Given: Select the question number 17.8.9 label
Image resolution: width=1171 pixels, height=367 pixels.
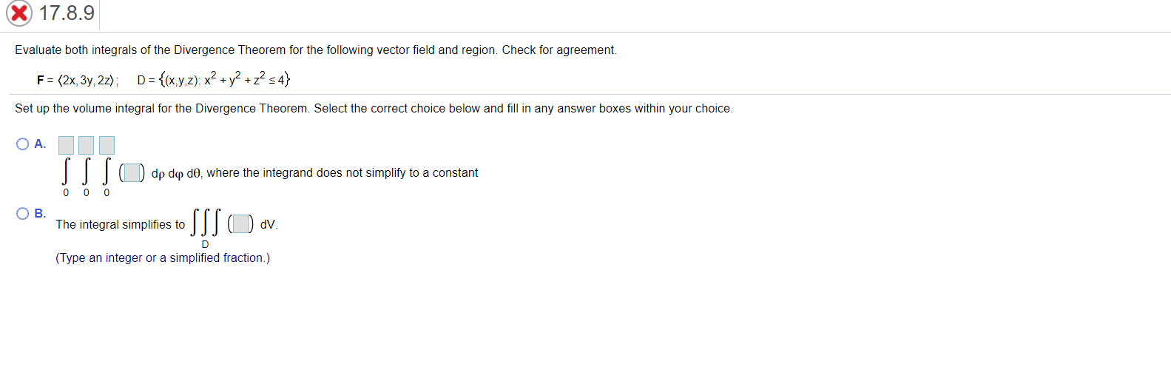Looking at the screenshot, I should [67, 13].
